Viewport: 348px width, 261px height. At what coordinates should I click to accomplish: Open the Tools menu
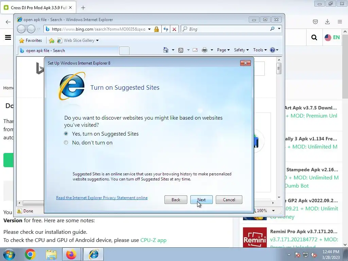[x=260, y=50]
